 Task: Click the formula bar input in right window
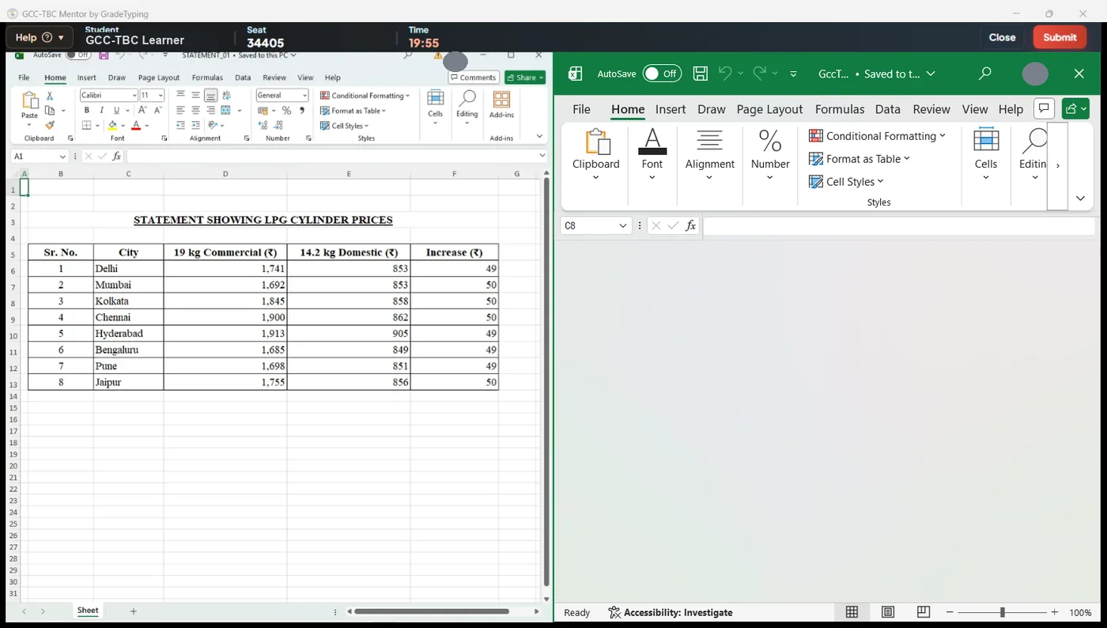pyautogui.click(x=899, y=225)
